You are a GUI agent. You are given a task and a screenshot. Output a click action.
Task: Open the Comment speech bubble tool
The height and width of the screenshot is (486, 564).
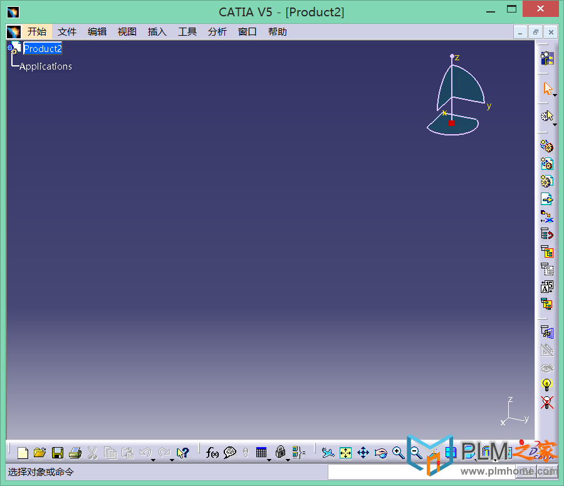pos(230,453)
